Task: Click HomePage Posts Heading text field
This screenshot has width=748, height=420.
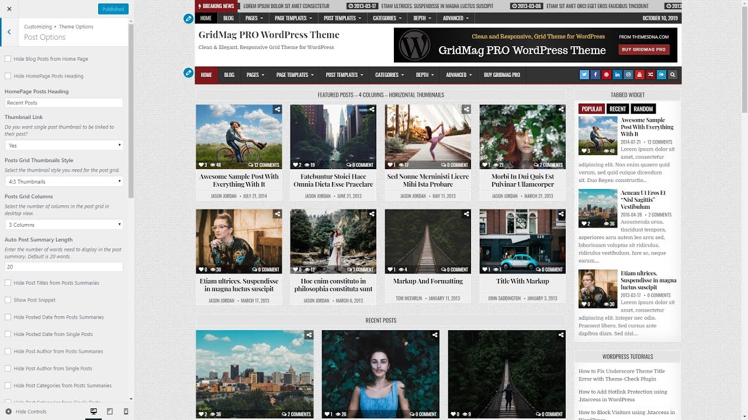Action: (x=64, y=103)
